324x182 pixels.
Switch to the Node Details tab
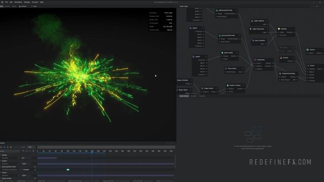tap(184, 96)
